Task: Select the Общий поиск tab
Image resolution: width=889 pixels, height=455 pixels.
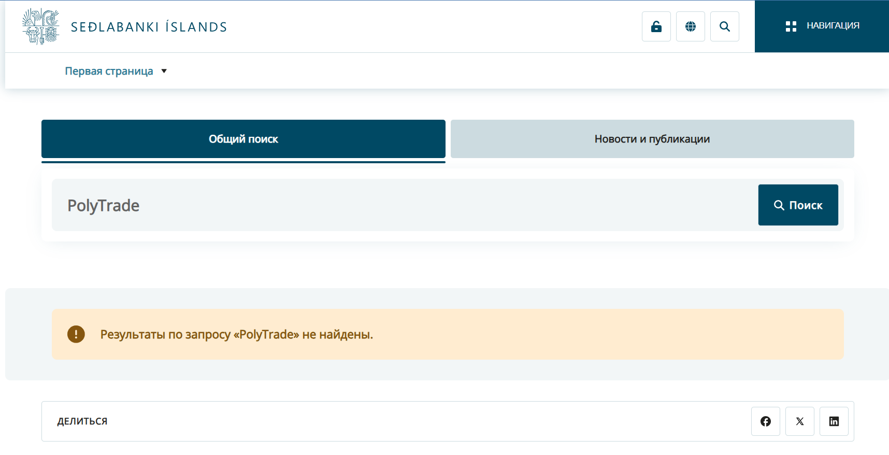Action: pos(243,139)
